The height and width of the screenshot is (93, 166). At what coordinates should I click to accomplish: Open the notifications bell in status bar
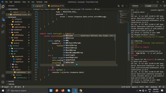163,87
